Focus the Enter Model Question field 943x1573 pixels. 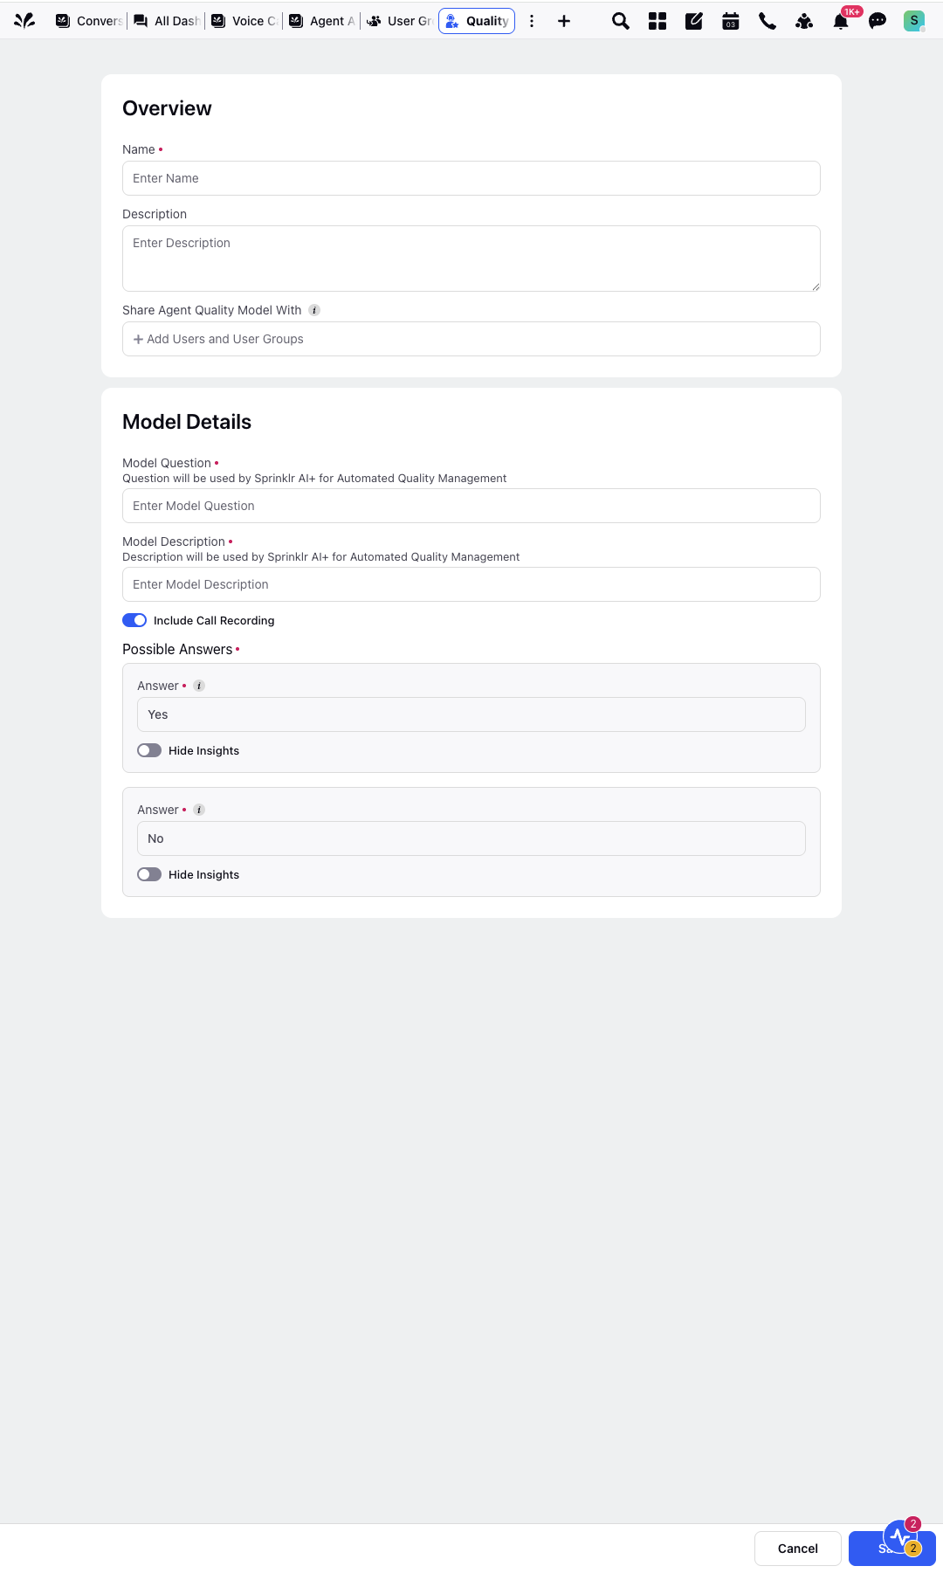click(471, 506)
